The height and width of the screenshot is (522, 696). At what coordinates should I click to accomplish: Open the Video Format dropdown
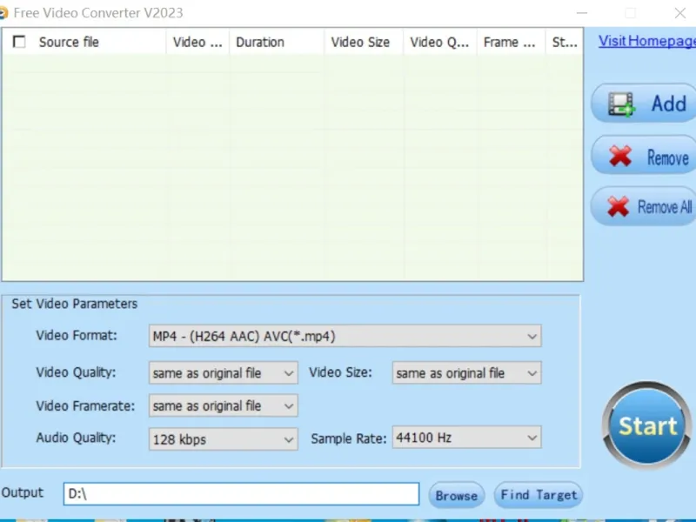345,336
